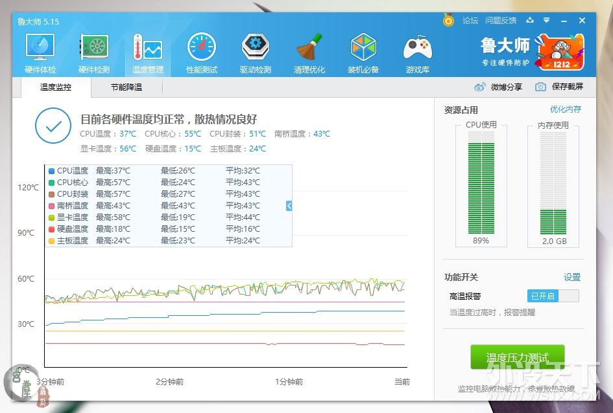This screenshot has width=613, height=413.
Task: Open the 游戏库 gamepad icon
Action: click(418, 48)
